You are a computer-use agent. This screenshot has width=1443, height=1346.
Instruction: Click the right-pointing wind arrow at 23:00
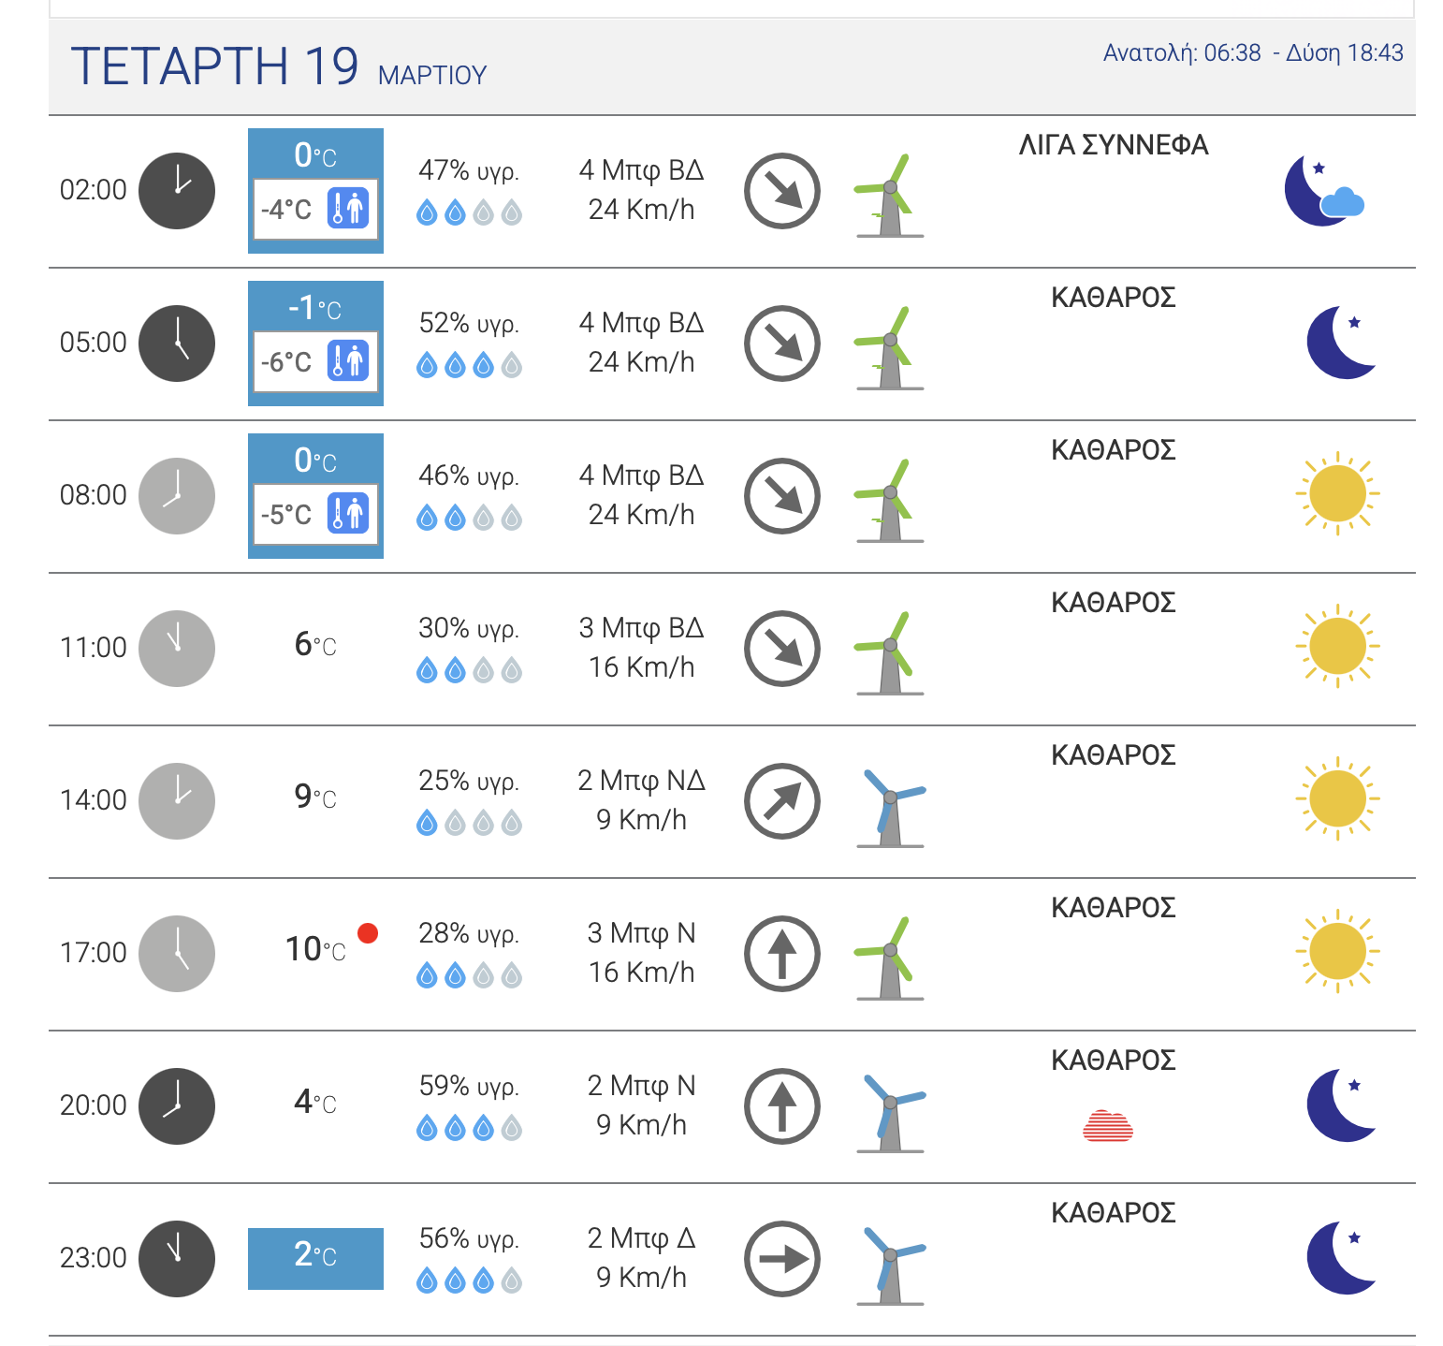[781, 1259]
